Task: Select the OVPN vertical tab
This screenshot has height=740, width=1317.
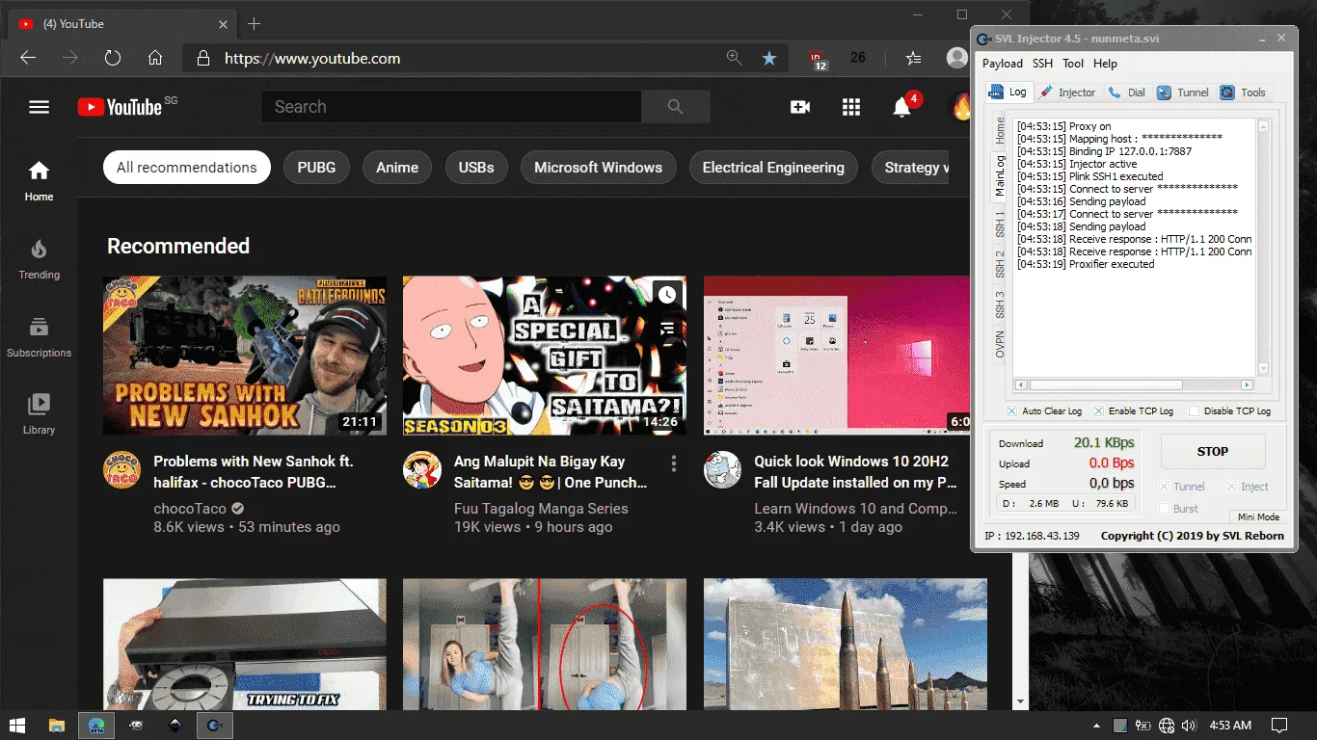Action: (1000, 343)
